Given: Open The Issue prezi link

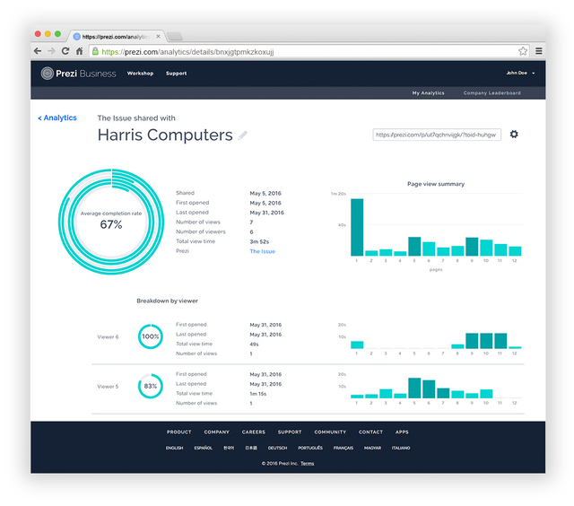Looking at the screenshot, I should (x=263, y=251).
